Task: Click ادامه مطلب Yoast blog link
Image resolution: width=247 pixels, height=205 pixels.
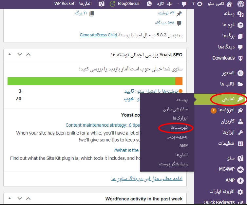Action: coord(147,179)
